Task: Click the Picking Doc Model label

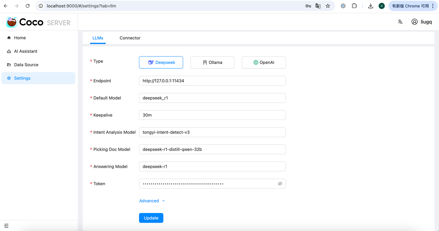Action: [112, 150]
